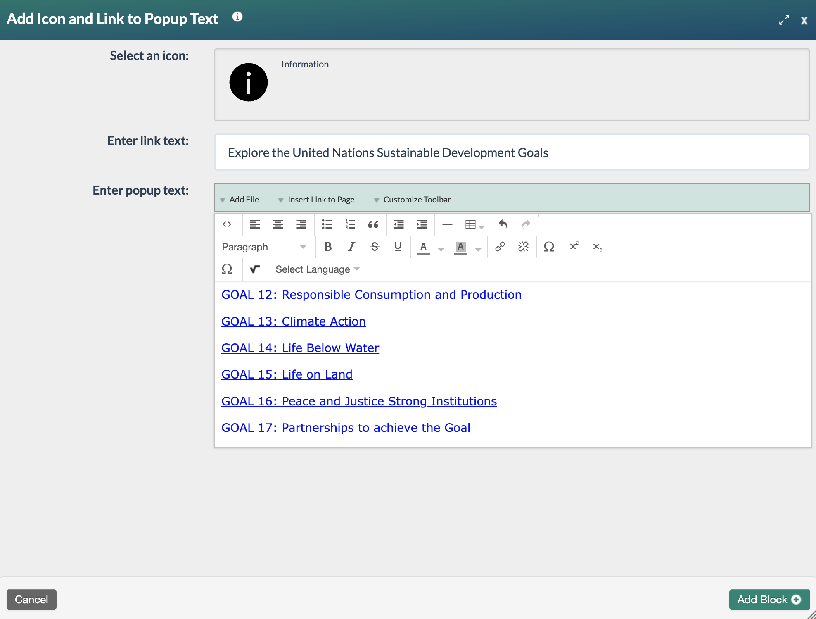The width and height of the screenshot is (816, 619).
Task: Toggle strikethrough formatting
Action: 375,247
